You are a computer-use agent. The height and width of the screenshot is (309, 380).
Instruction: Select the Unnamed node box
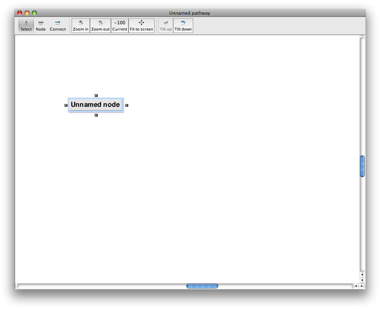96,105
